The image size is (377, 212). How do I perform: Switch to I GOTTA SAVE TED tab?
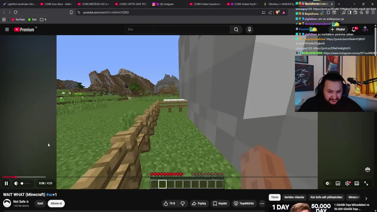(131, 4)
